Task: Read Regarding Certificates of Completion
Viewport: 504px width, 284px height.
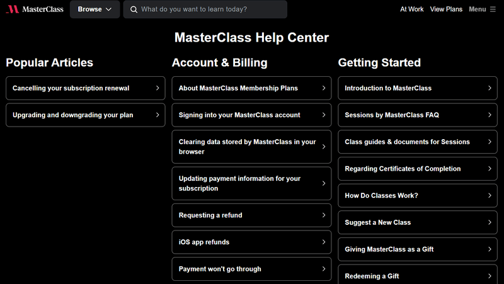Action: pos(403,169)
